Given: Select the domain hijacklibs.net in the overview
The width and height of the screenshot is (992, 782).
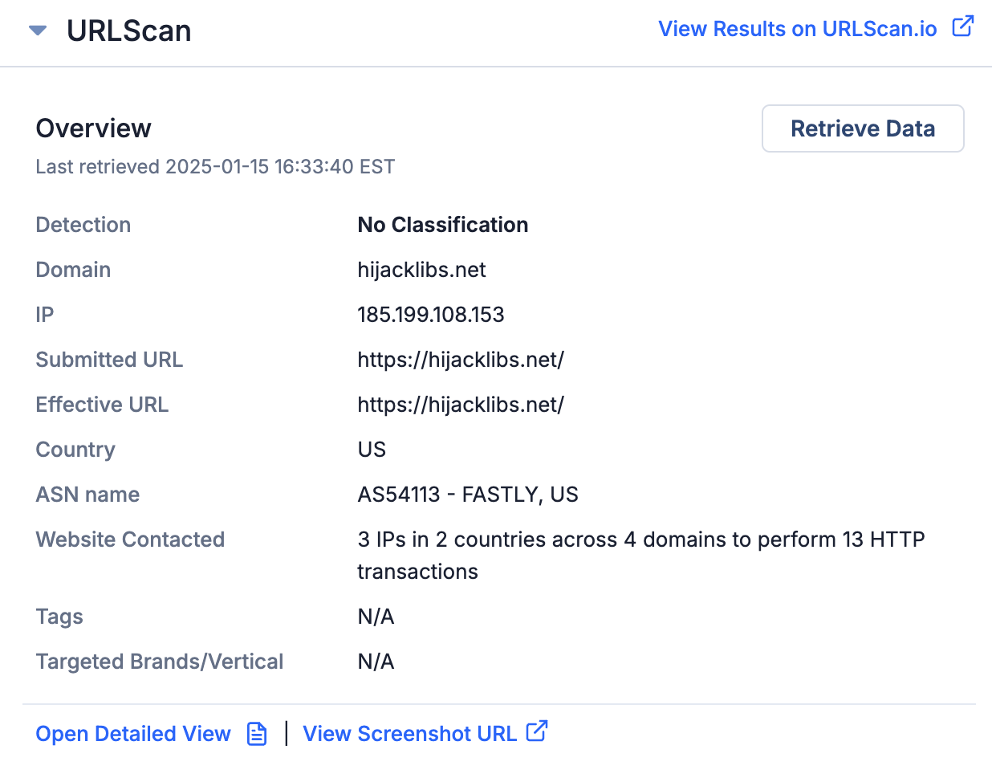Looking at the screenshot, I should (x=421, y=270).
